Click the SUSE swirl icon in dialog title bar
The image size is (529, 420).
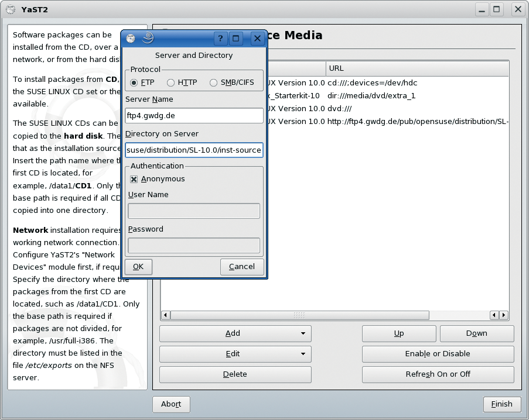click(x=148, y=38)
